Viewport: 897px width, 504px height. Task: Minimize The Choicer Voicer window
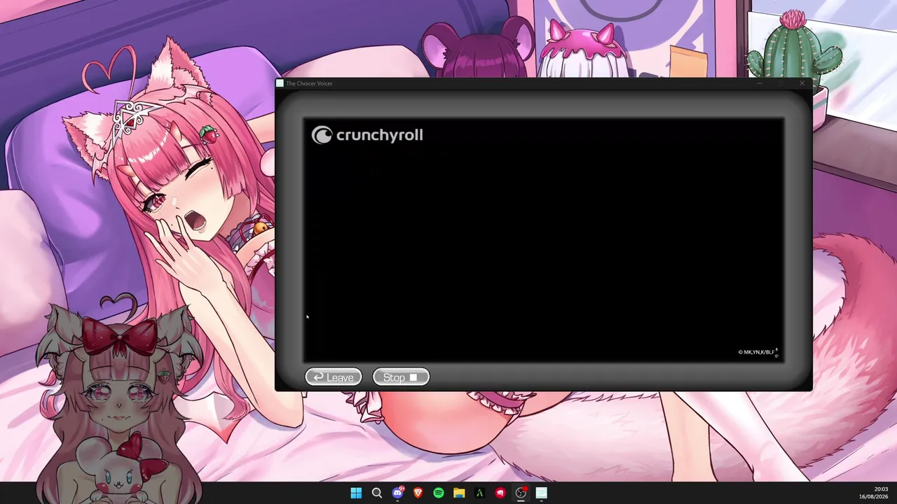[x=760, y=83]
